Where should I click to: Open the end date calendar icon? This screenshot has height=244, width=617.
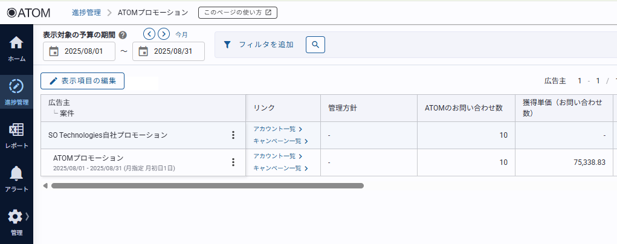(x=143, y=51)
